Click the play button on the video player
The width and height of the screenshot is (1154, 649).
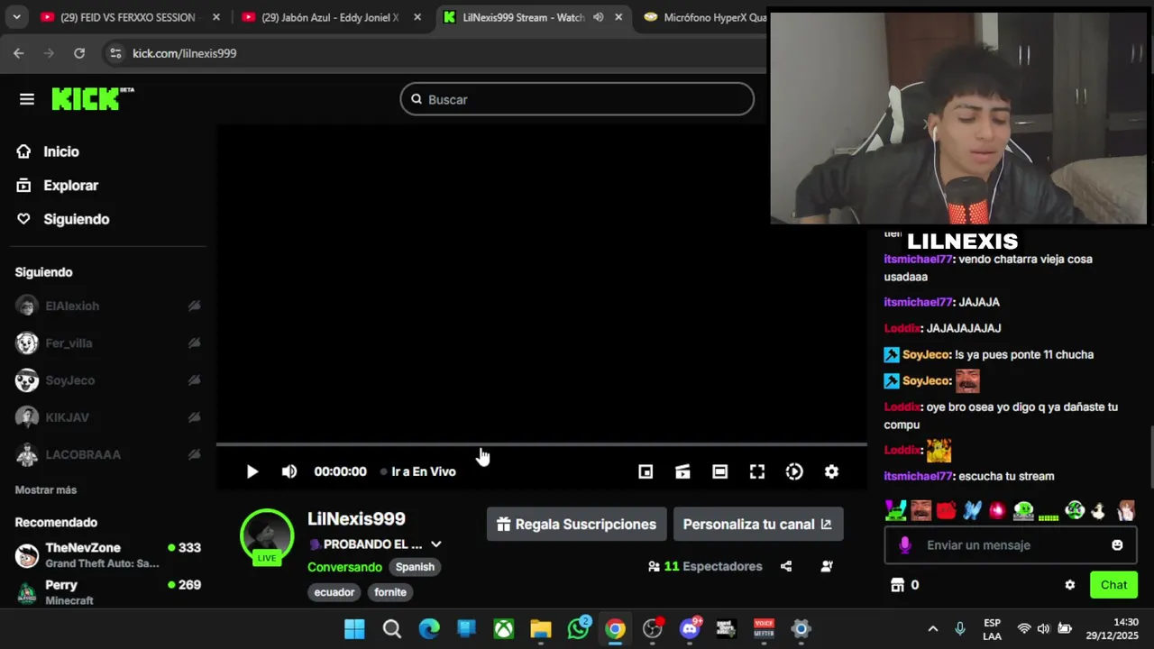pos(252,471)
